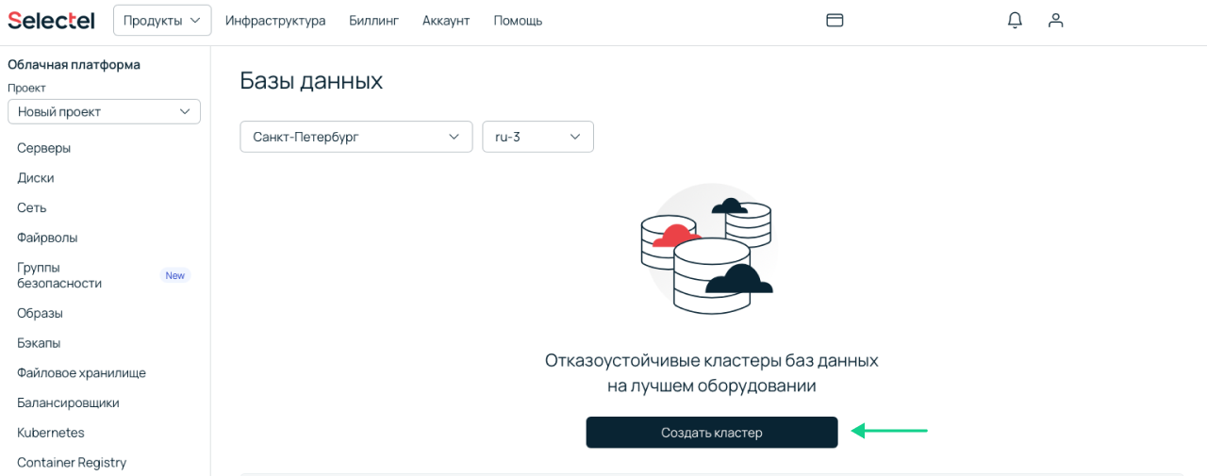Open the Санкт-Петербург region dropdown

click(355, 137)
